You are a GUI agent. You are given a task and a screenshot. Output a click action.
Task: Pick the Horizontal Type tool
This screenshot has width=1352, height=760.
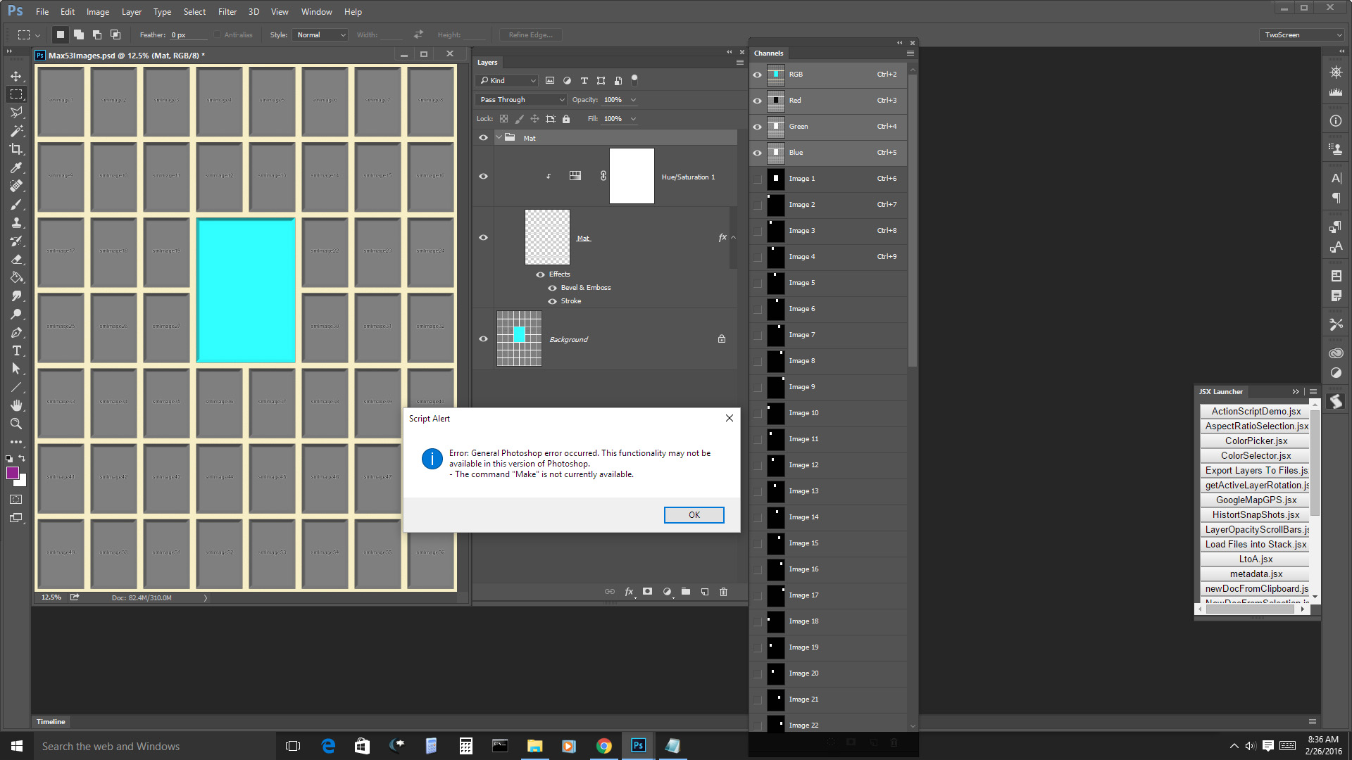[x=18, y=350]
